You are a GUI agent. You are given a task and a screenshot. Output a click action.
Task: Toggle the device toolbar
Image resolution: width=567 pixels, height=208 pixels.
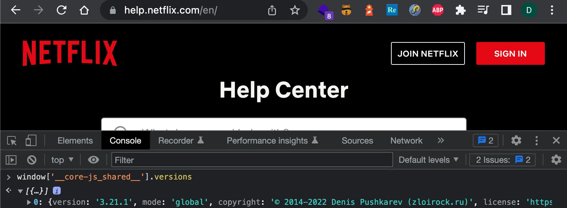[x=31, y=140]
